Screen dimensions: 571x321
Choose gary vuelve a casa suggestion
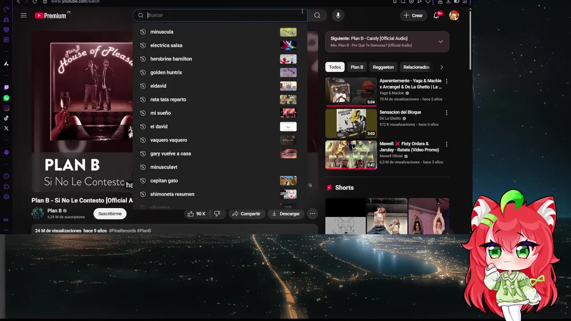(x=219, y=153)
